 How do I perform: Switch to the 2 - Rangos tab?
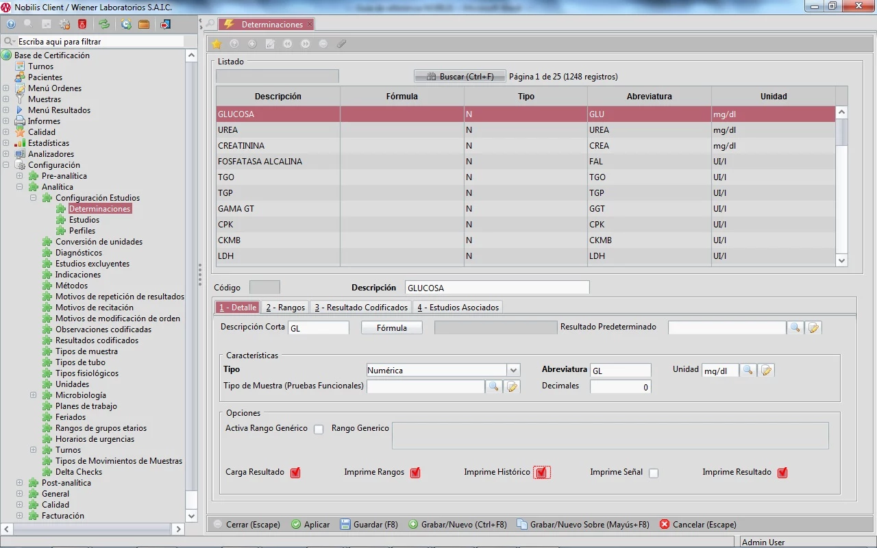click(285, 308)
